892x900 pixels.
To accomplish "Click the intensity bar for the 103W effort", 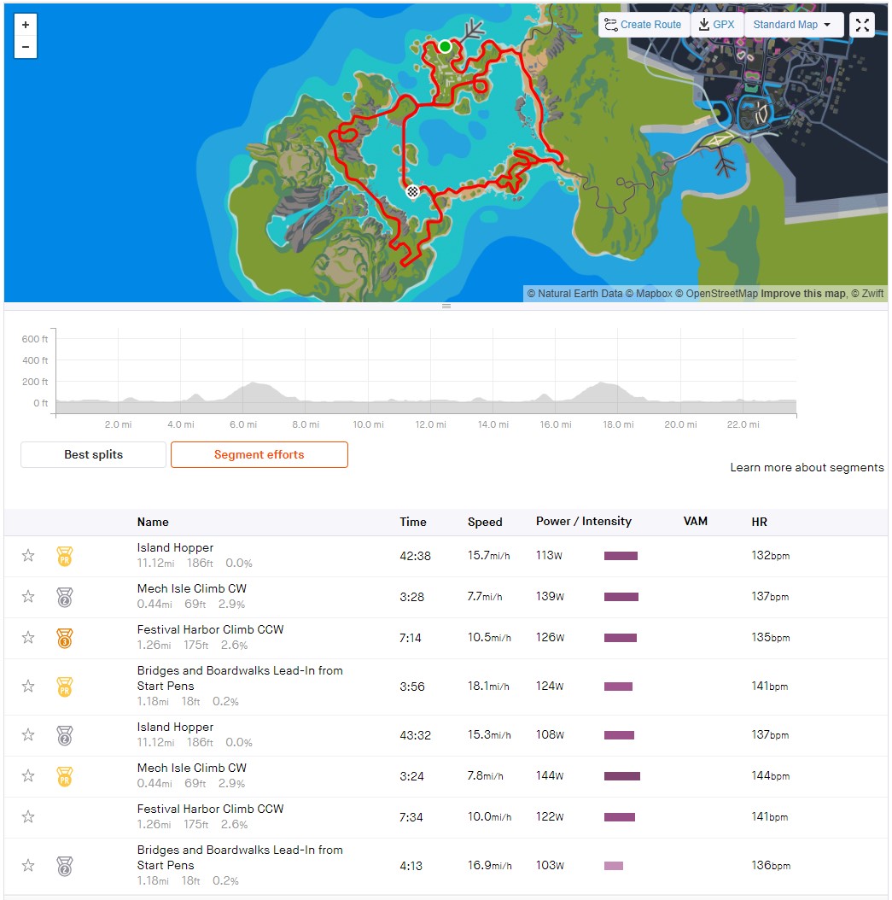I will point(613,866).
